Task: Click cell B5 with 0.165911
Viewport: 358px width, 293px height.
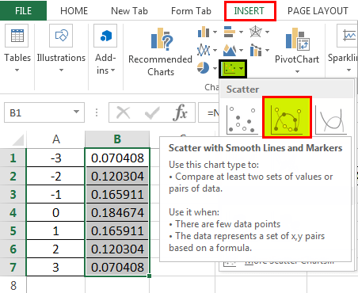Action: (117, 230)
